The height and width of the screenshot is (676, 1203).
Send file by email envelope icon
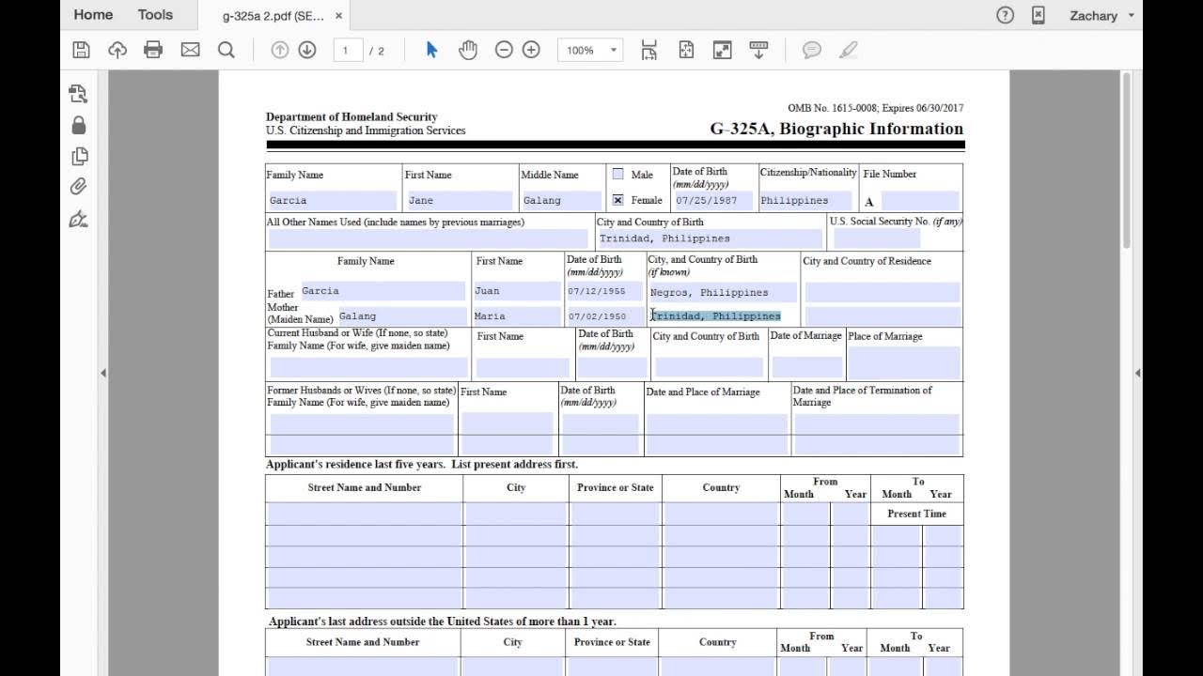point(191,50)
